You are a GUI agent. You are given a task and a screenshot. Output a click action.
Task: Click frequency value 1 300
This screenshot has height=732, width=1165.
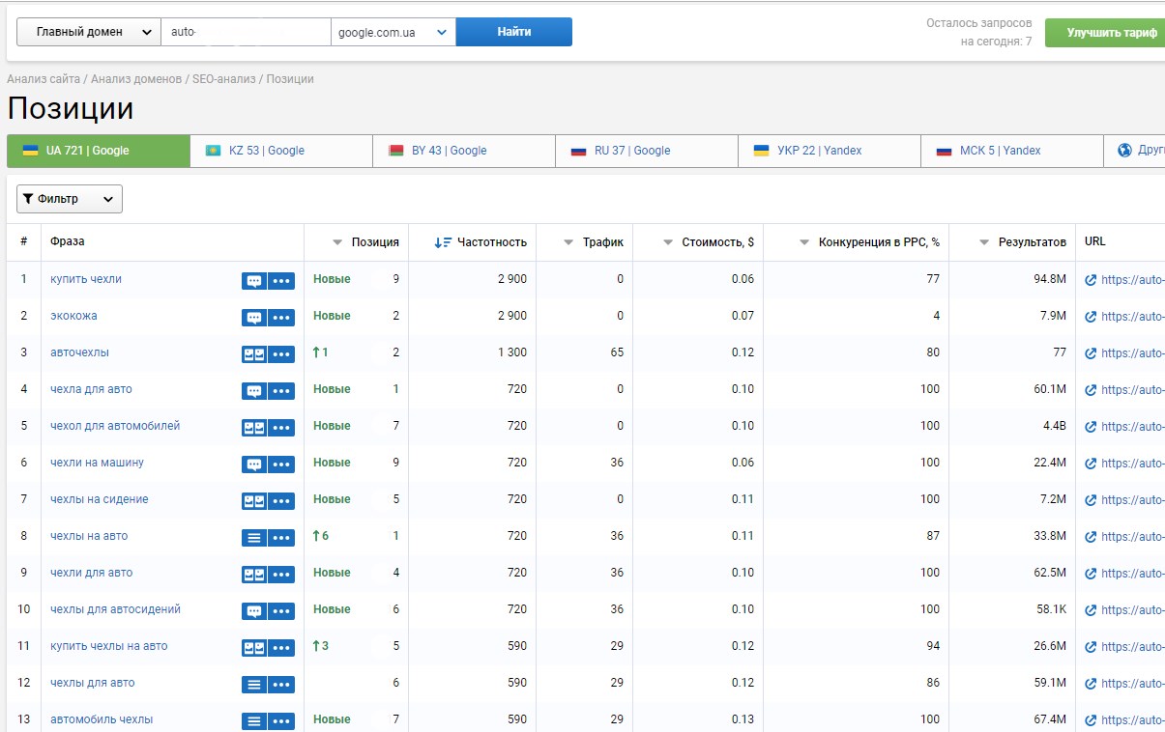pyautogui.click(x=512, y=352)
